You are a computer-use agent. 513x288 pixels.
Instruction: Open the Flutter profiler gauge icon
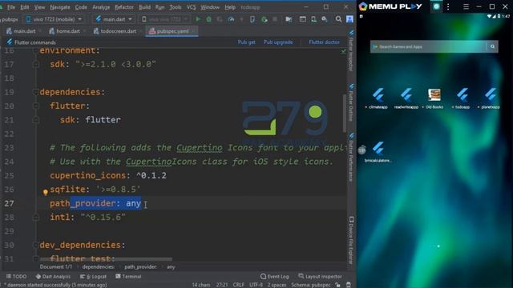pos(231,19)
